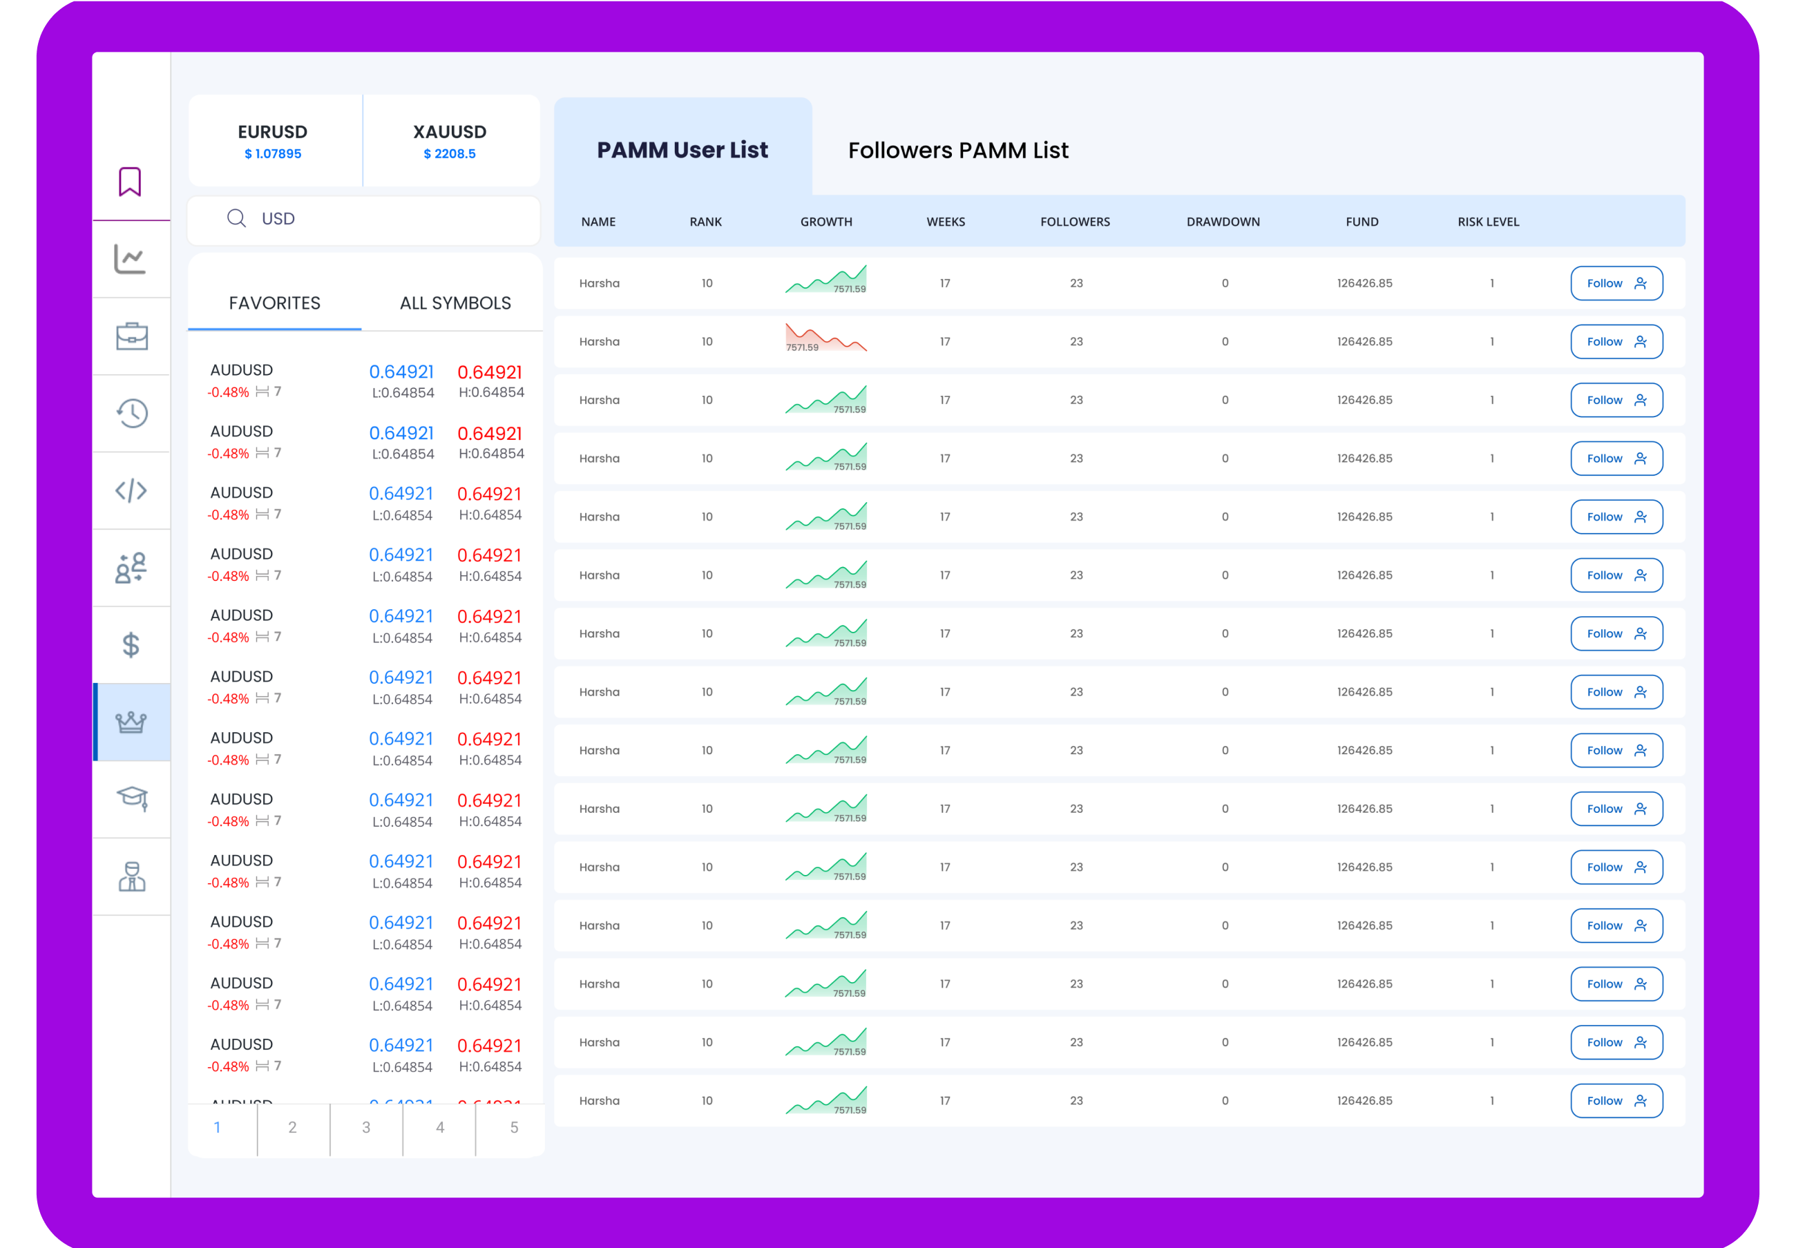The image size is (1796, 1248).
Task: Open the manager person sidebar icon
Action: coord(131,876)
